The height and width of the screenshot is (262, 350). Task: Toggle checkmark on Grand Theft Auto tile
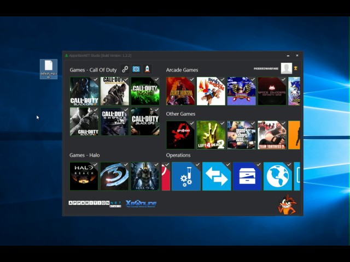click(x=253, y=123)
